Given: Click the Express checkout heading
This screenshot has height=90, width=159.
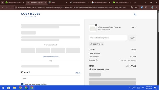Looking at the screenshot, I should (51, 45).
